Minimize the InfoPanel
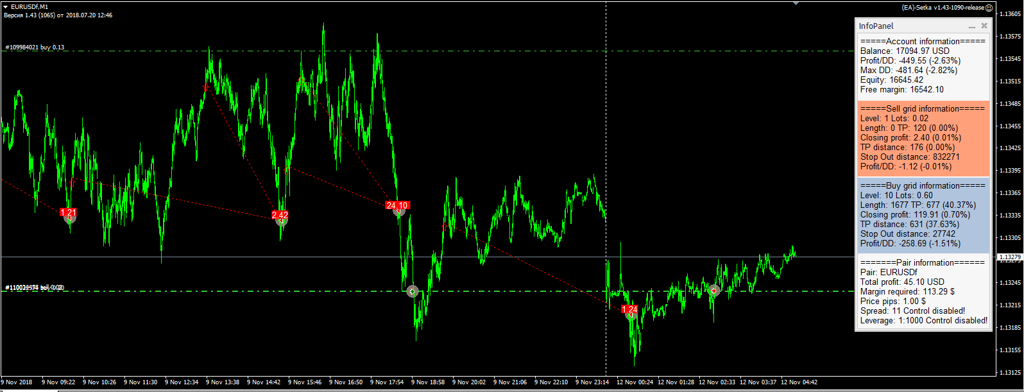The width and height of the screenshot is (1024, 392). click(x=972, y=26)
